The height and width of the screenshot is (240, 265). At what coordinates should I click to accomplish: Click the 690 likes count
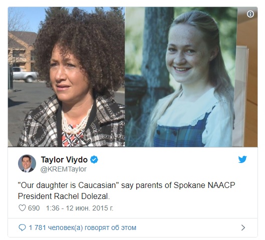tap(34, 208)
